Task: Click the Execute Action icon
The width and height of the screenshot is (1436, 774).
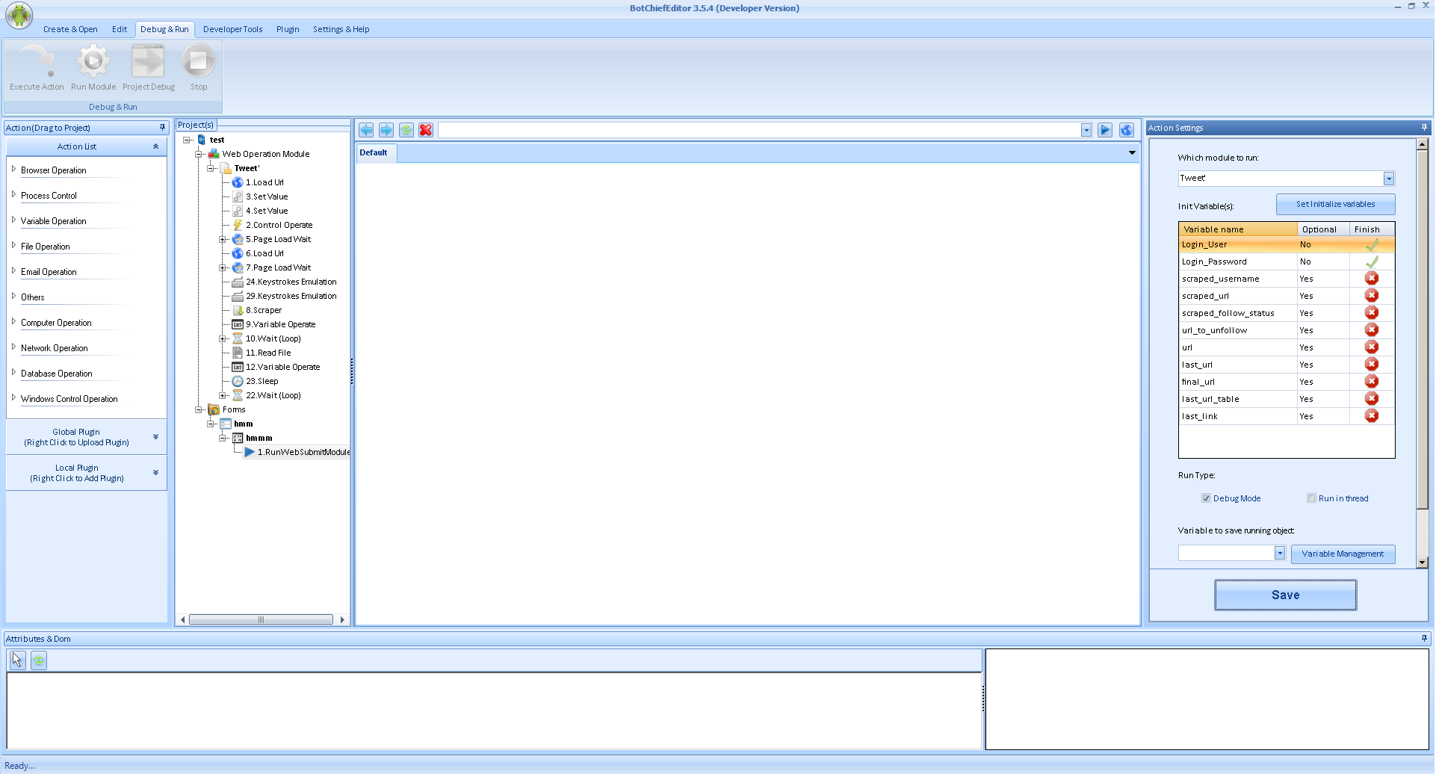Action: coord(37,61)
